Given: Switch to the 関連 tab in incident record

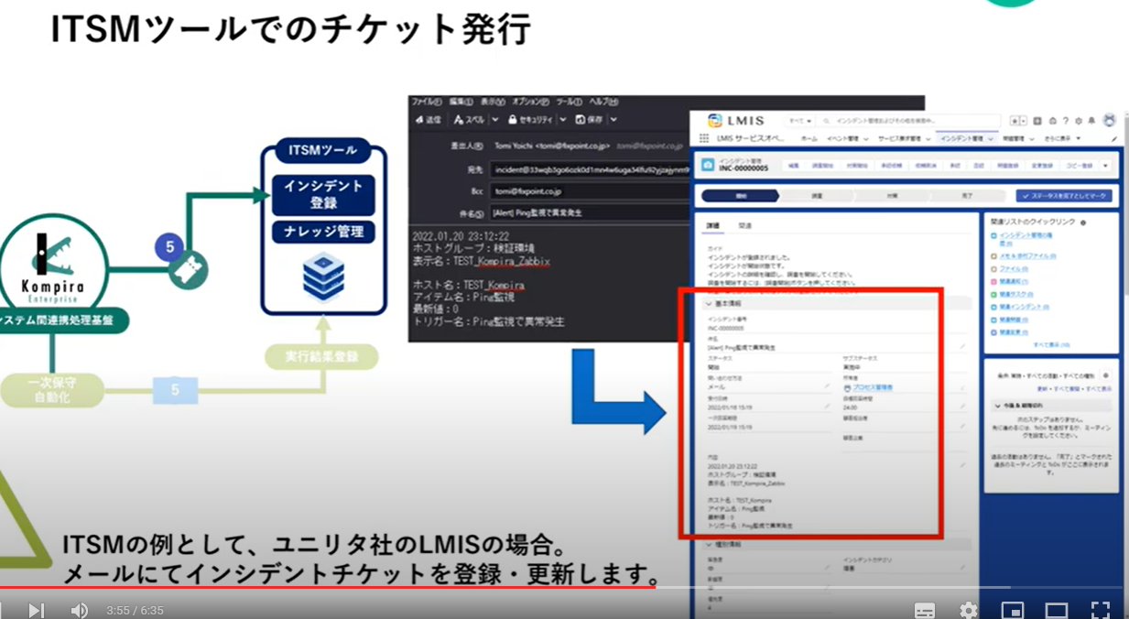Looking at the screenshot, I should pyautogui.click(x=745, y=225).
